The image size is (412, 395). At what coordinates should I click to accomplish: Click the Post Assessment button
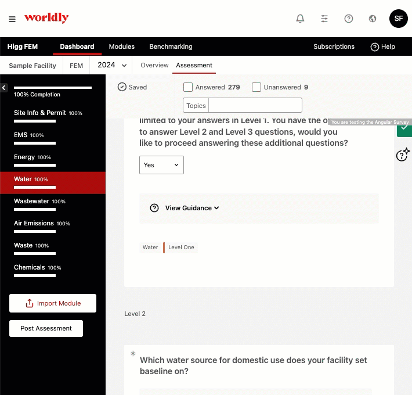pyautogui.click(x=46, y=328)
